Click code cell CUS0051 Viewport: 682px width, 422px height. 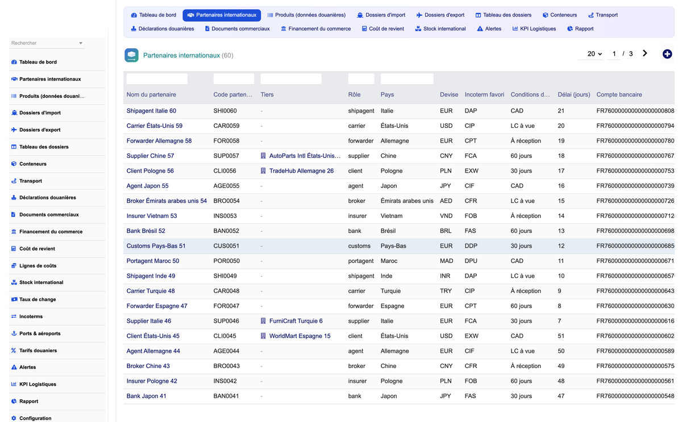(226, 246)
